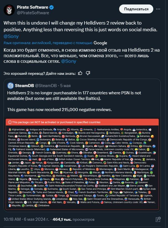This screenshot has width=168, height=228.
Task: Click the Подписаться follow button
Action: [136, 9]
